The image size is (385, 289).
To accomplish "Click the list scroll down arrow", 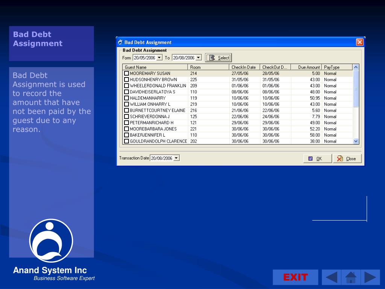I will [x=356, y=141].
